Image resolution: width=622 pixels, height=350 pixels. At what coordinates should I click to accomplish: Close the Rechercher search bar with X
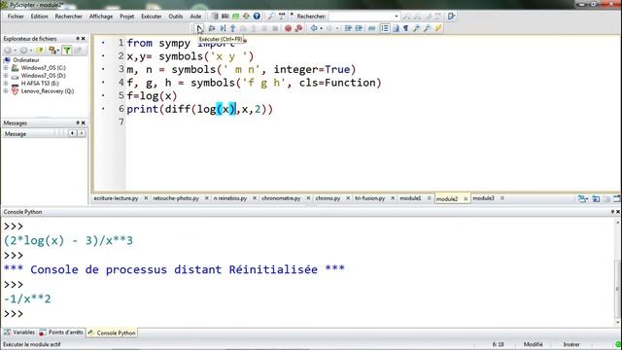click(x=292, y=15)
